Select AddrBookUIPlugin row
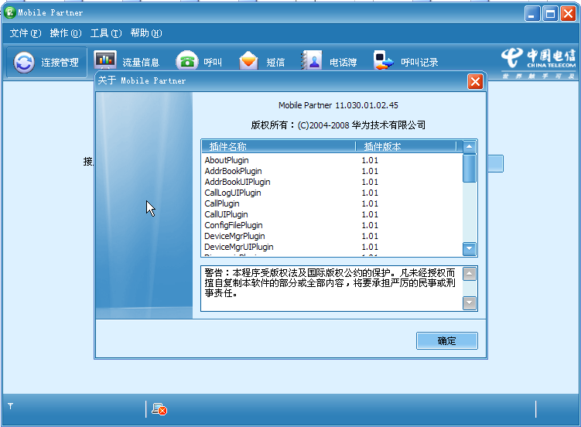Viewport: 581px width, 427px height. pyautogui.click(x=333, y=182)
